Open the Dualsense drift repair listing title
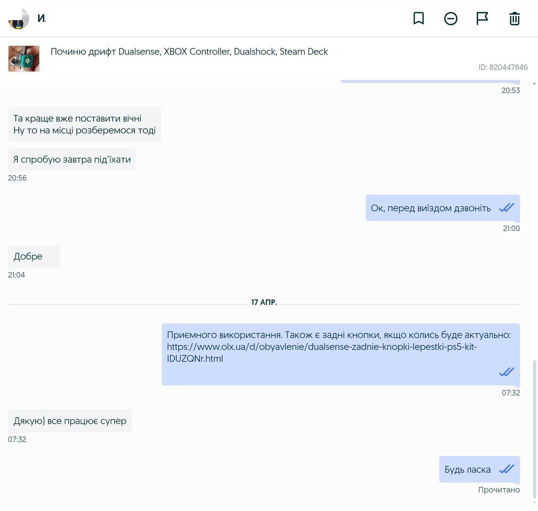This screenshot has width=538, height=511. (x=189, y=52)
